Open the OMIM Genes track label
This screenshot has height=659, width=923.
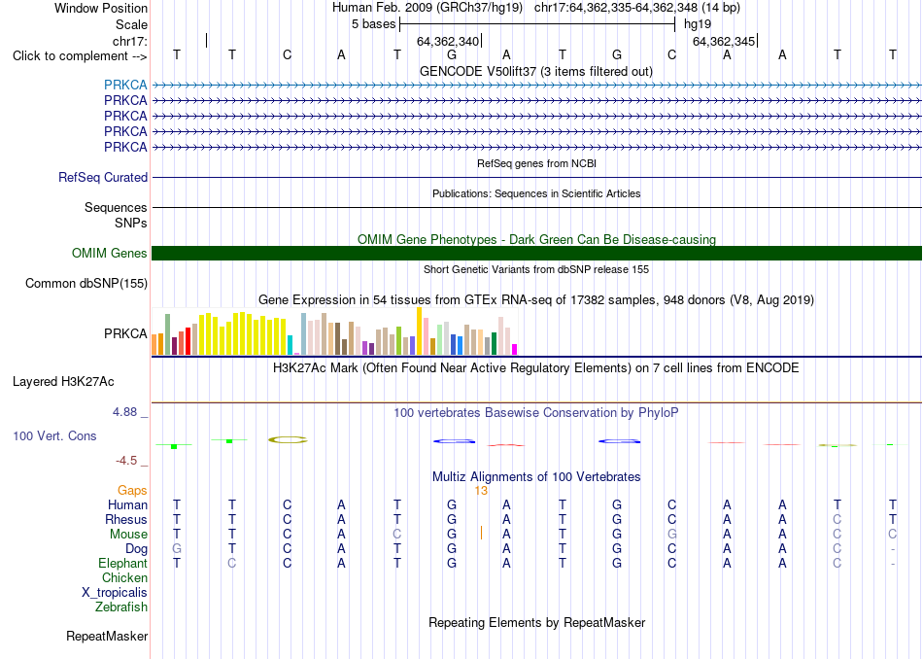tap(110, 254)
